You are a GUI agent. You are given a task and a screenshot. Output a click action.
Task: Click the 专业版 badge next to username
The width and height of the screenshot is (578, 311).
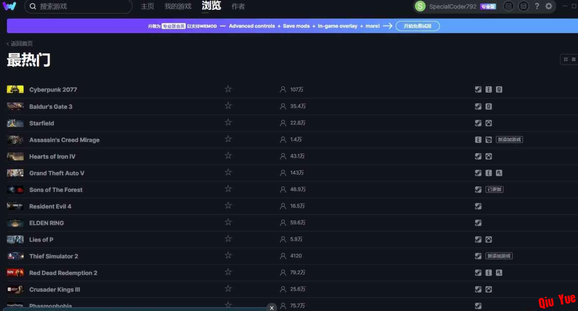click(x=488, y=7)
